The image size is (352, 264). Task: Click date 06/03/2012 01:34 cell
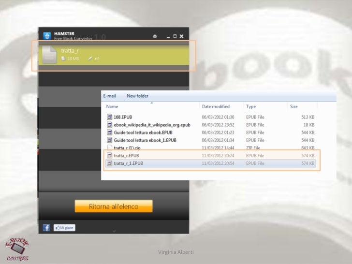218,140
